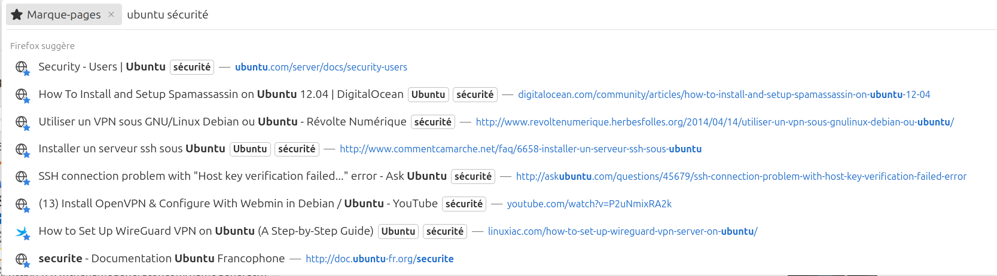Image resolution: width=997 pixels, height=276 pixels.
Task: Open 'Installer un serveur ssh sous Ubuntu' suggestion
Action: (498, 149)
